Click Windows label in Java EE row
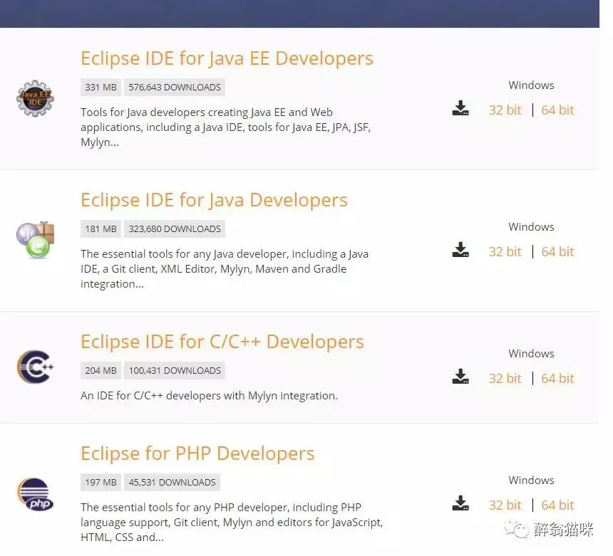 coord(531,85)
